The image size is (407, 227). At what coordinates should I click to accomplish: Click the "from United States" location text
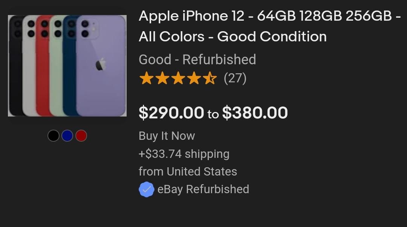(188, 171)
